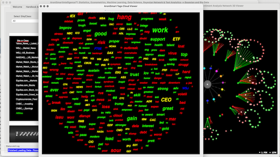Open the Handbook tab

pos(32,7)
